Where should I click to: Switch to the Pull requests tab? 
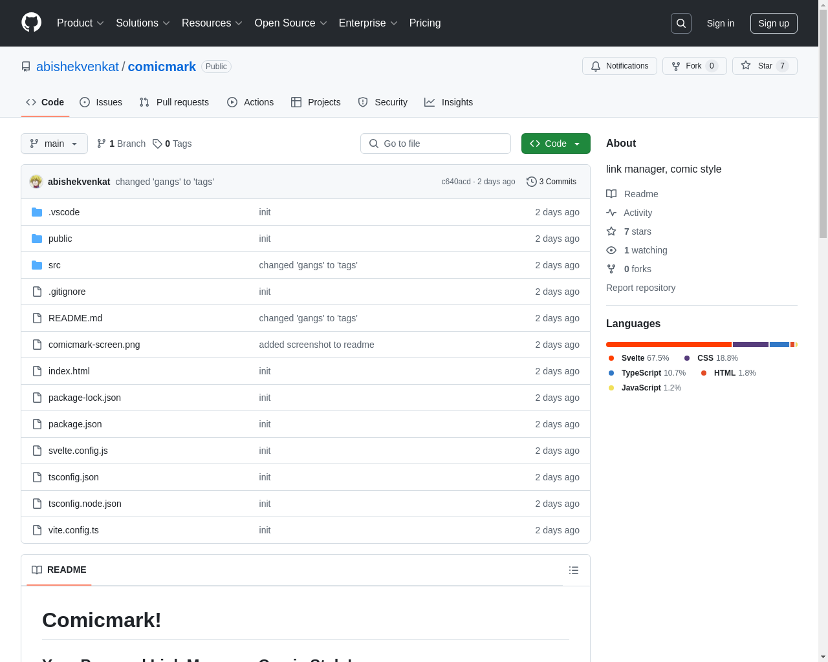[x=174, y=102]
